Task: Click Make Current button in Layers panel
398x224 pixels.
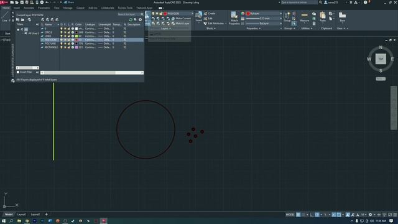Action: click(181, 18)
